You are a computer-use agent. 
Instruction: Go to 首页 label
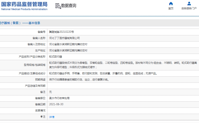pyautogui.click(x=171, y=9)
